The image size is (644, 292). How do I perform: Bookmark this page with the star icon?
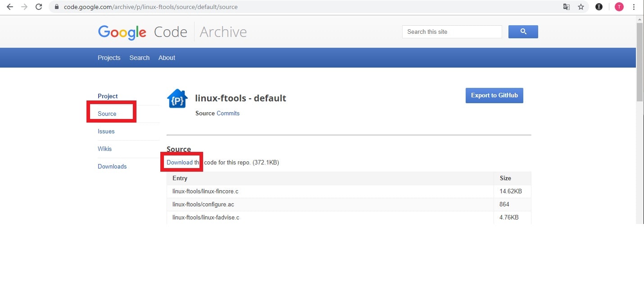pyautogui.click(x=581, y=7)
